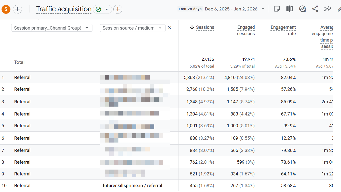The width and height of the screenshot is (341, 192).
Task: Open the comparison panel icon
Action: (290, 8)
